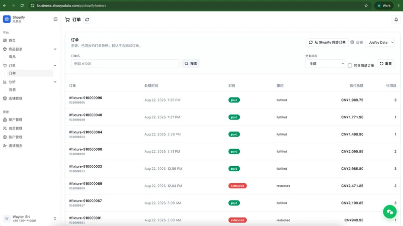Viewport: 403px width, 226px height.
Task: Open JoWay Data store dropdown
Action: pos(380,42)
